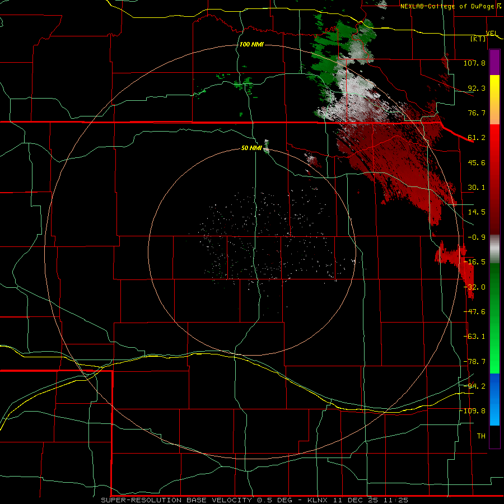Click the 100 NMI range ring label
The height and width of the screenshot is (504, 504).
point(251,44)
